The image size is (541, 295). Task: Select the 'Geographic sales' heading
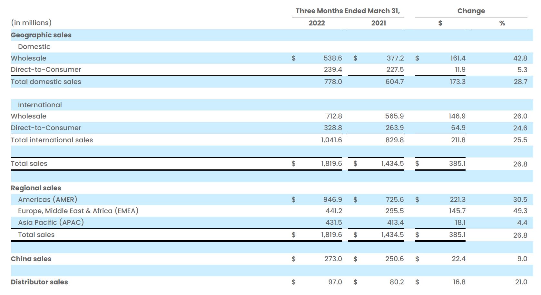point(41,35)
